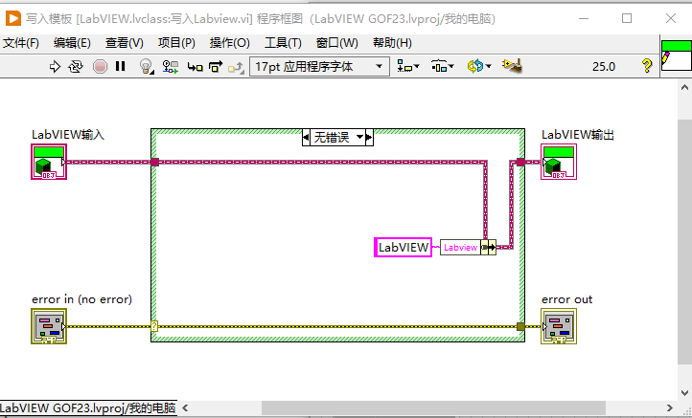Image resolution: width=692 pixels, height=418 pixels.
Task: Click output class tunnel on case structure
Action: [x=520, y=162]
